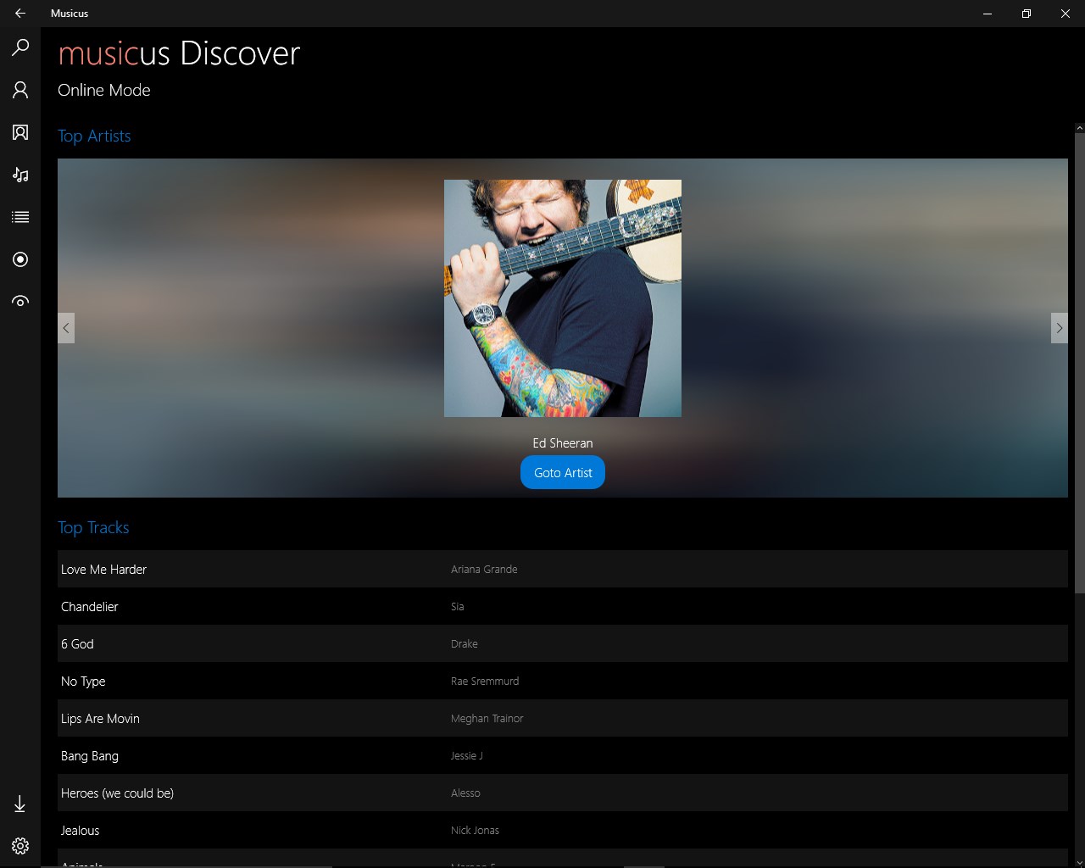Screen dimensions: 1085x868
Task: Select the Ed Sheeran artist name
Action: (x=563, y=443)
